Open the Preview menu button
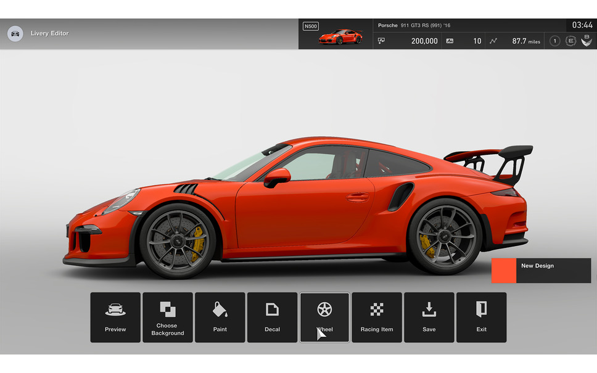Image resolution: width=597 pixels, height=373 pixels. tap(115, 318)
